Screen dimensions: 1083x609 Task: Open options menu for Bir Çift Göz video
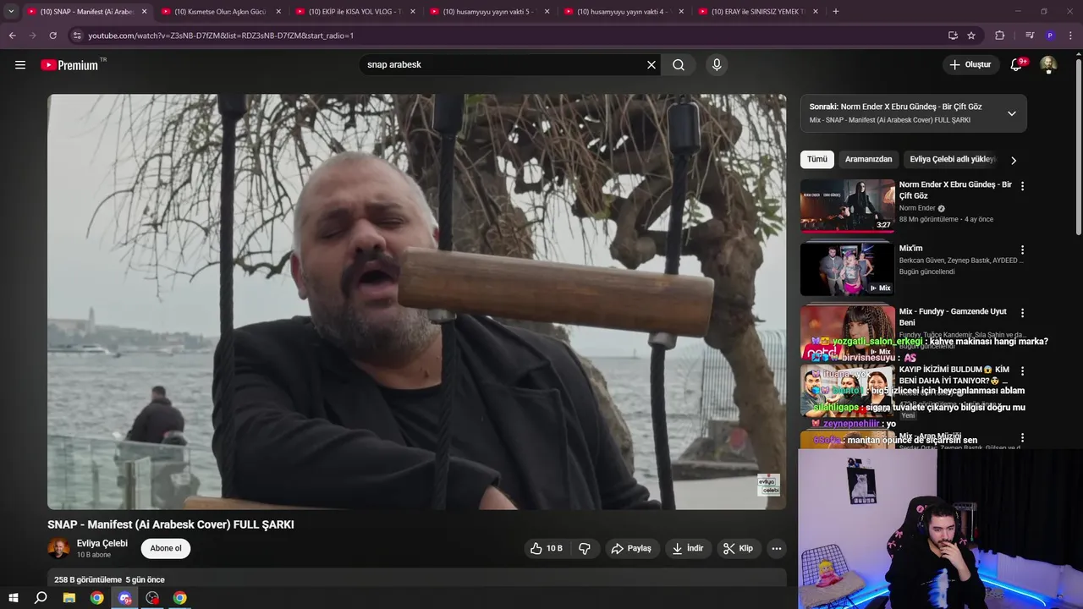point(1022,186)
